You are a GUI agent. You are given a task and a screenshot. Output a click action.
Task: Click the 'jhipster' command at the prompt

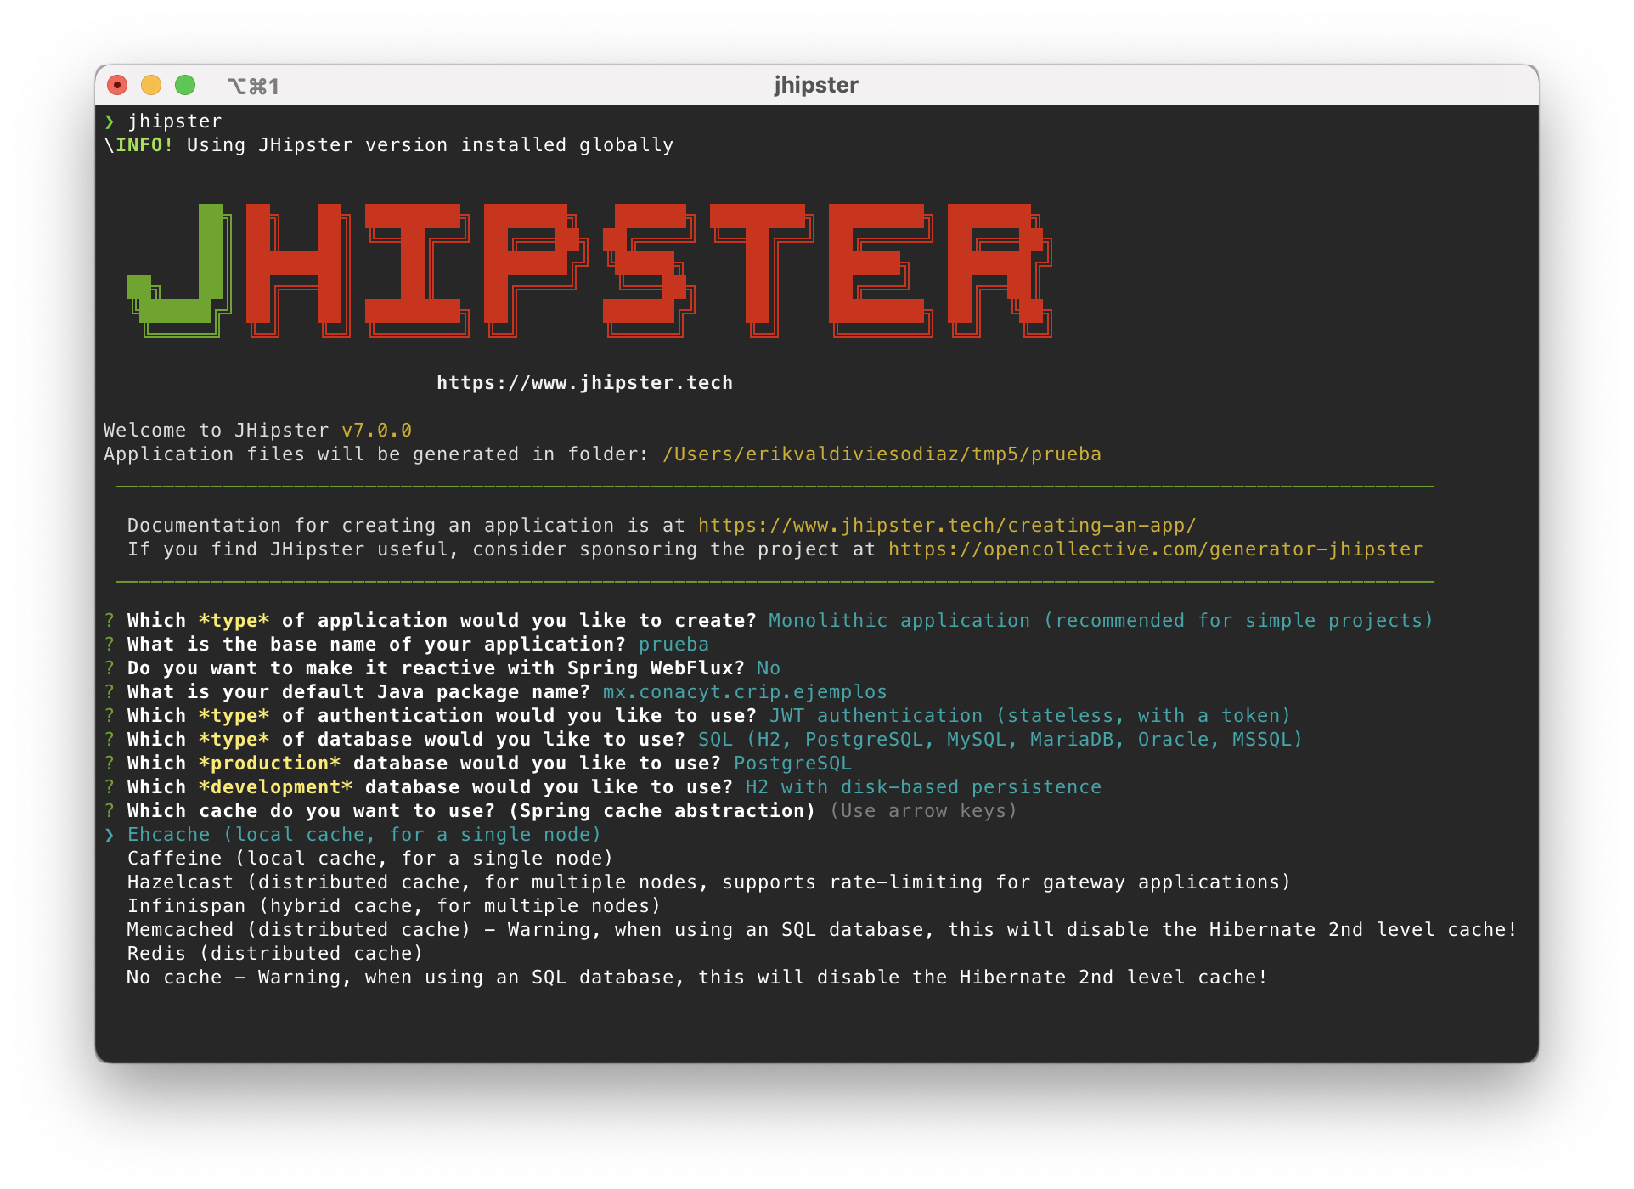[x=175, y=121]
